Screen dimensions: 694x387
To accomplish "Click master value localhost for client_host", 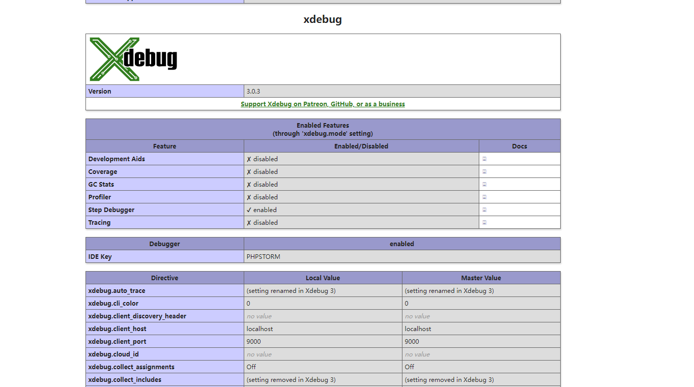I will 418,329.
